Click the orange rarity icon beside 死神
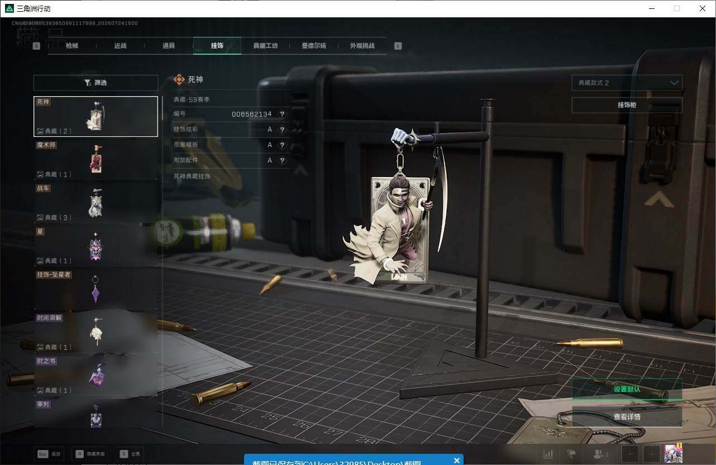 coord(179,80)
